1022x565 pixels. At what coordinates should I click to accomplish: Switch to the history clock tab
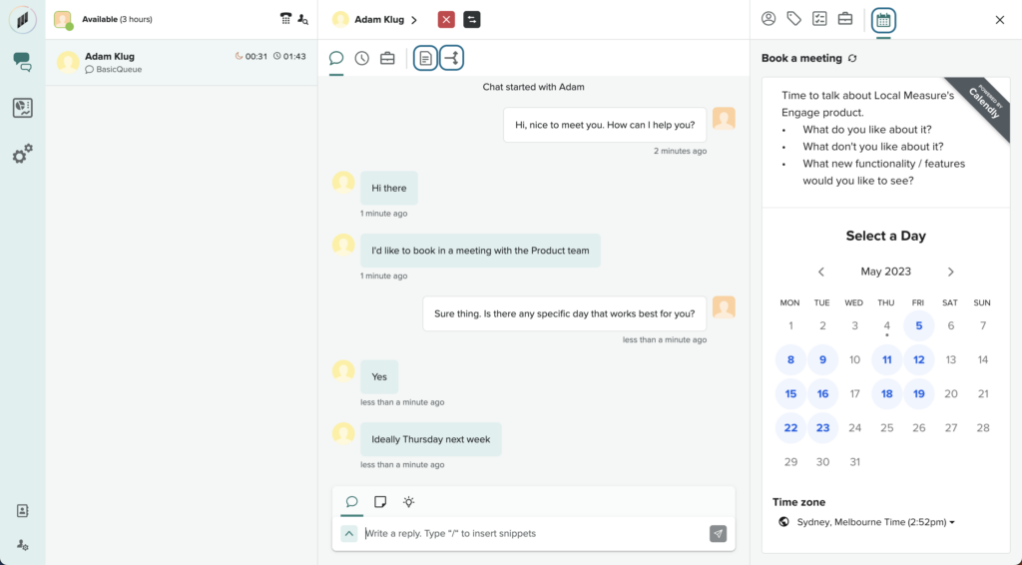click(x=362, y=58)
